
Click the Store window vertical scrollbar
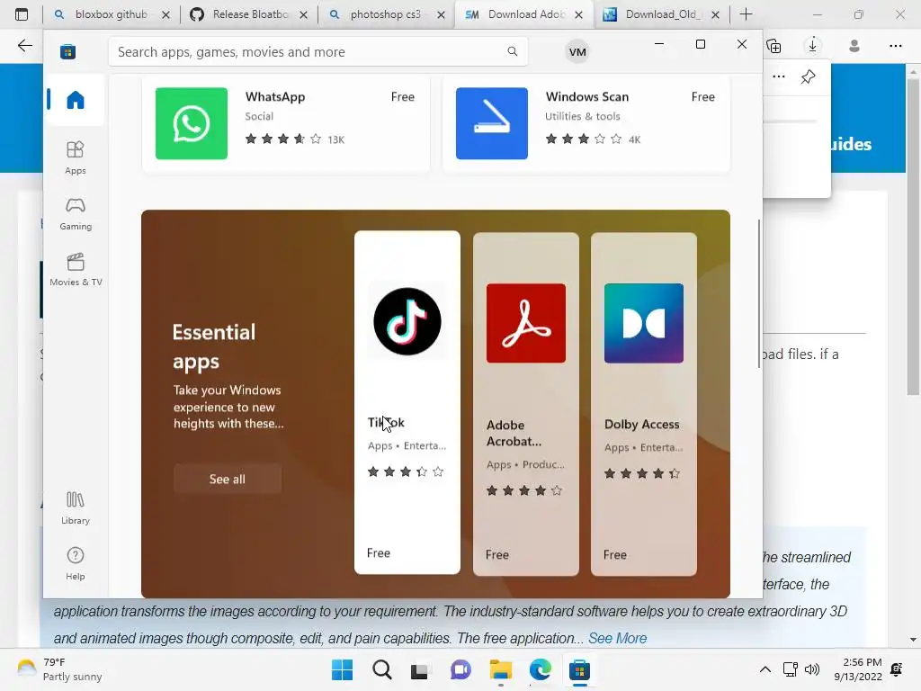[x=759, y=294]
